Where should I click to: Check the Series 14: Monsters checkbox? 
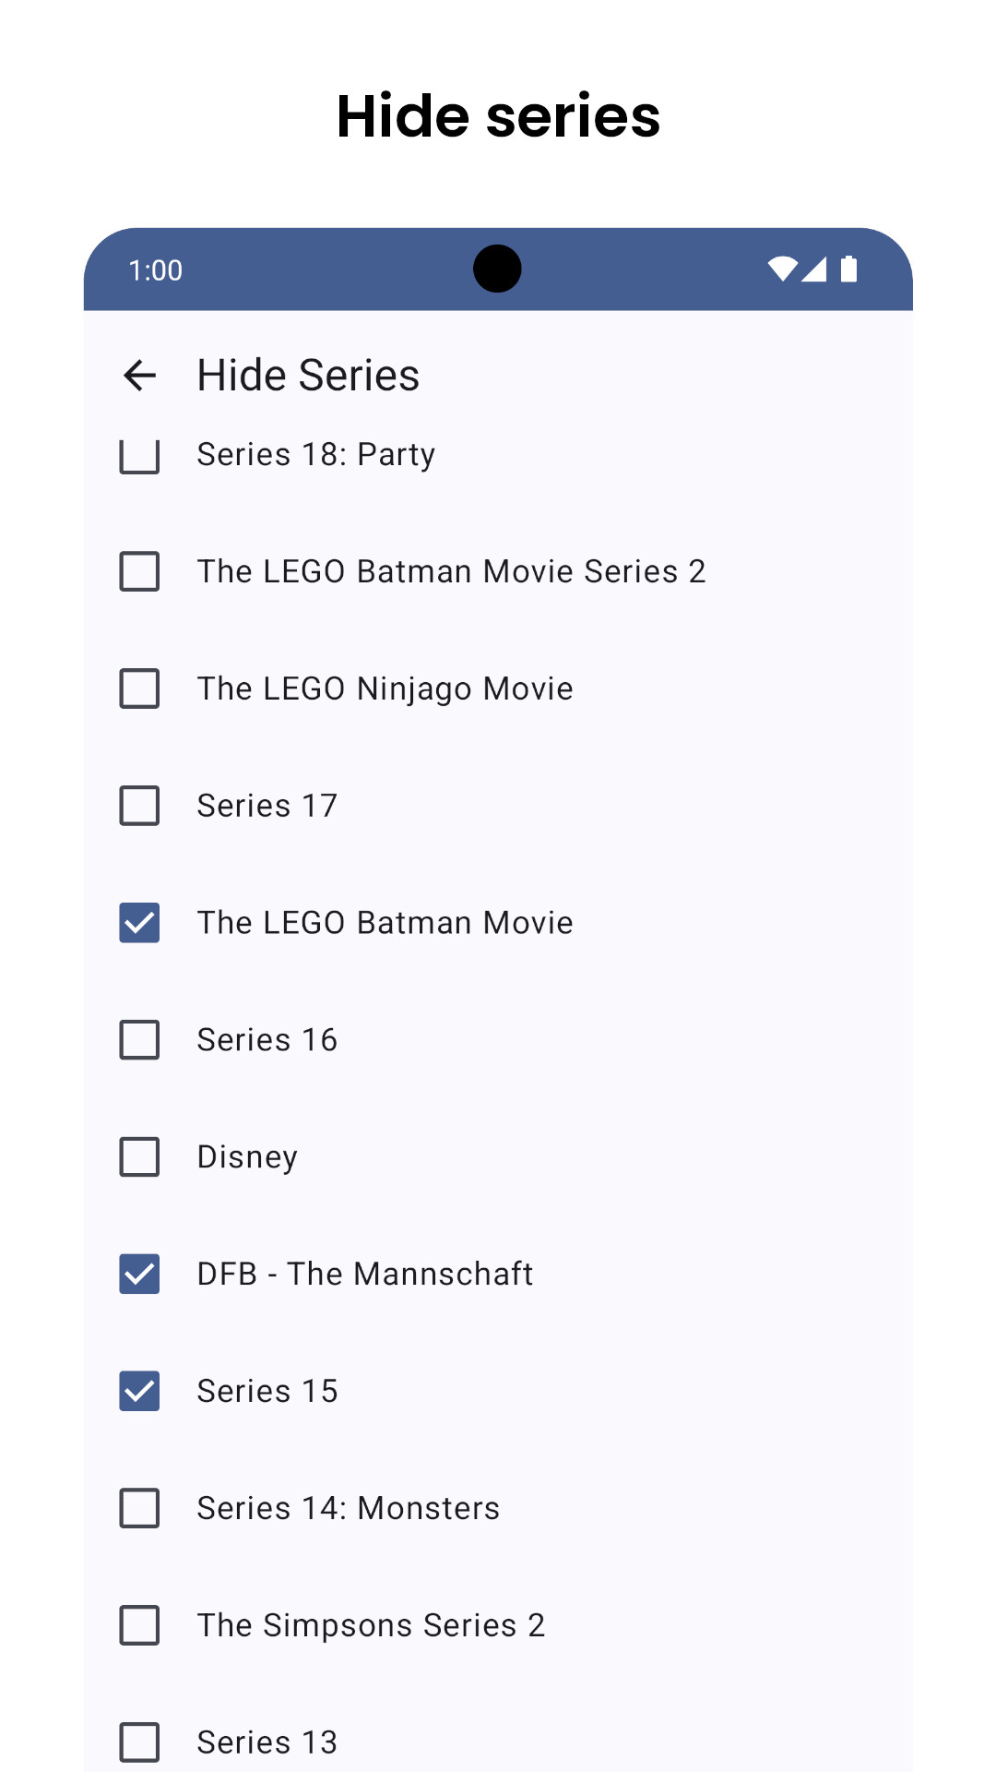(x=139, y=1508)
